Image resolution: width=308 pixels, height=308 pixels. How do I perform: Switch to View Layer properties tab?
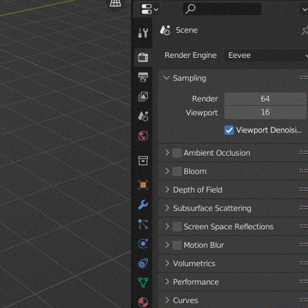[x=143, y=97]
